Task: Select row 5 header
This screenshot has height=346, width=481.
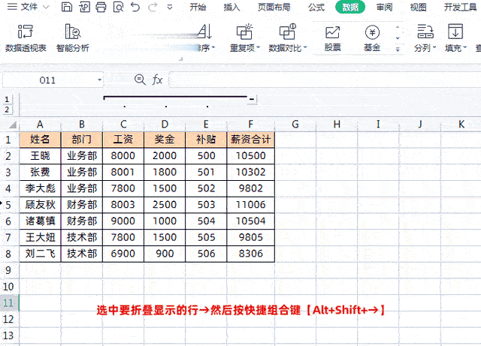Action: click(8, 205)
